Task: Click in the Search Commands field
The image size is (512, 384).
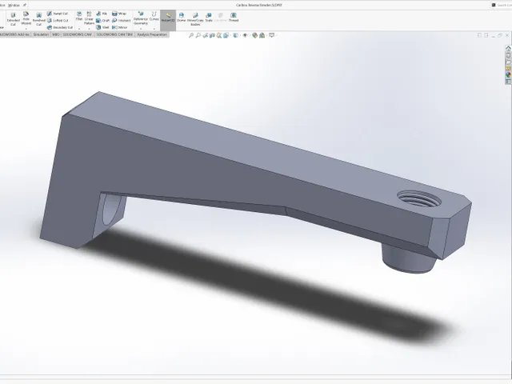Action: pyautogui.click(x=503, y=6)
